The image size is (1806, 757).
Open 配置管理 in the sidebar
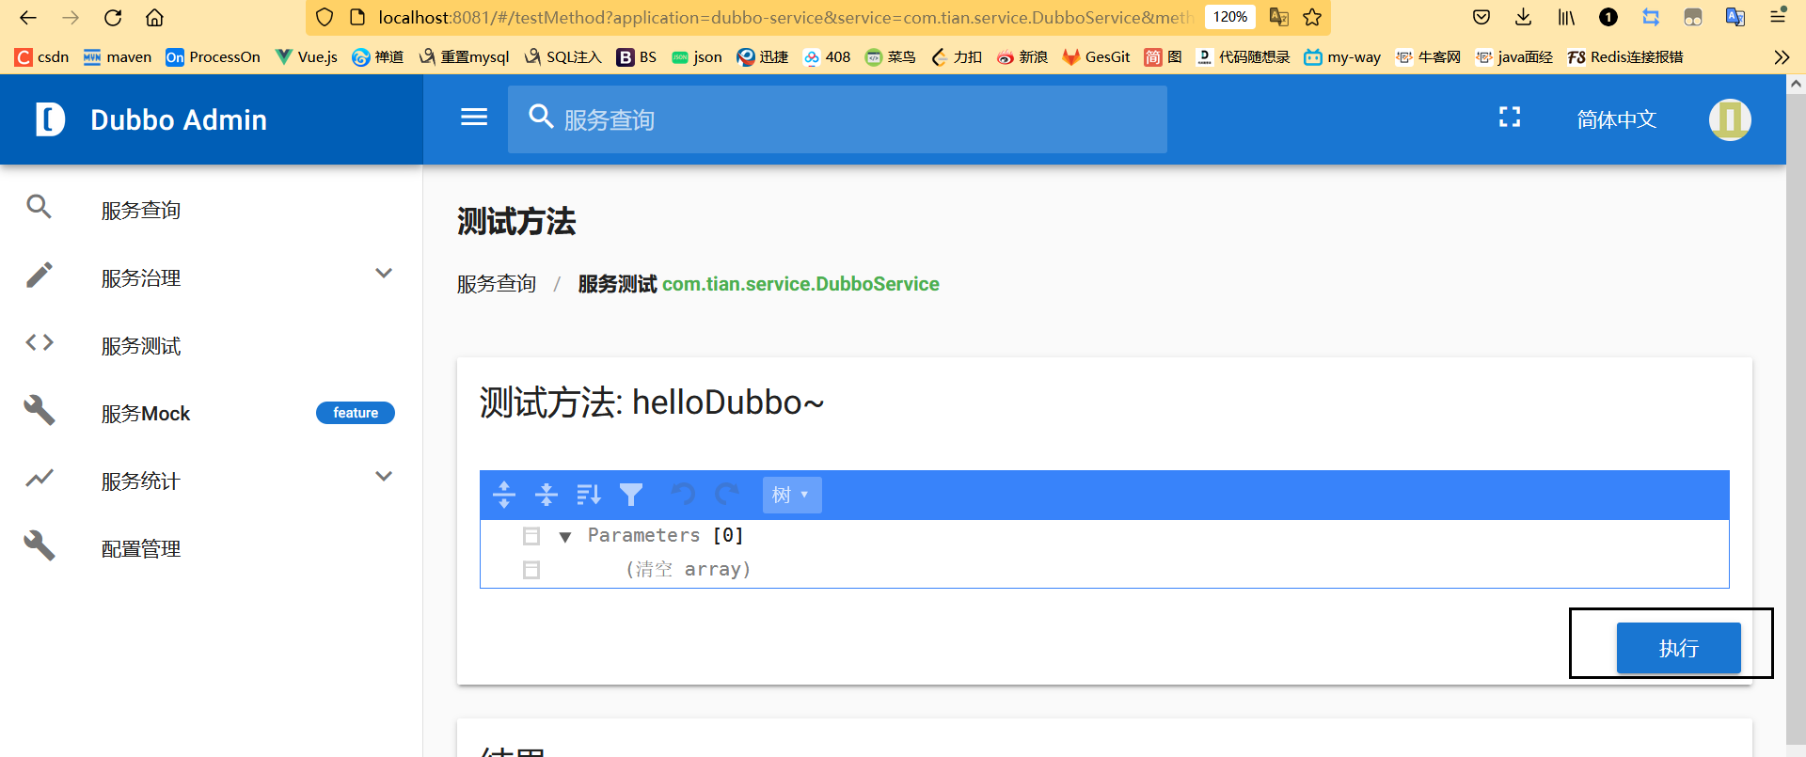point(211,548)
